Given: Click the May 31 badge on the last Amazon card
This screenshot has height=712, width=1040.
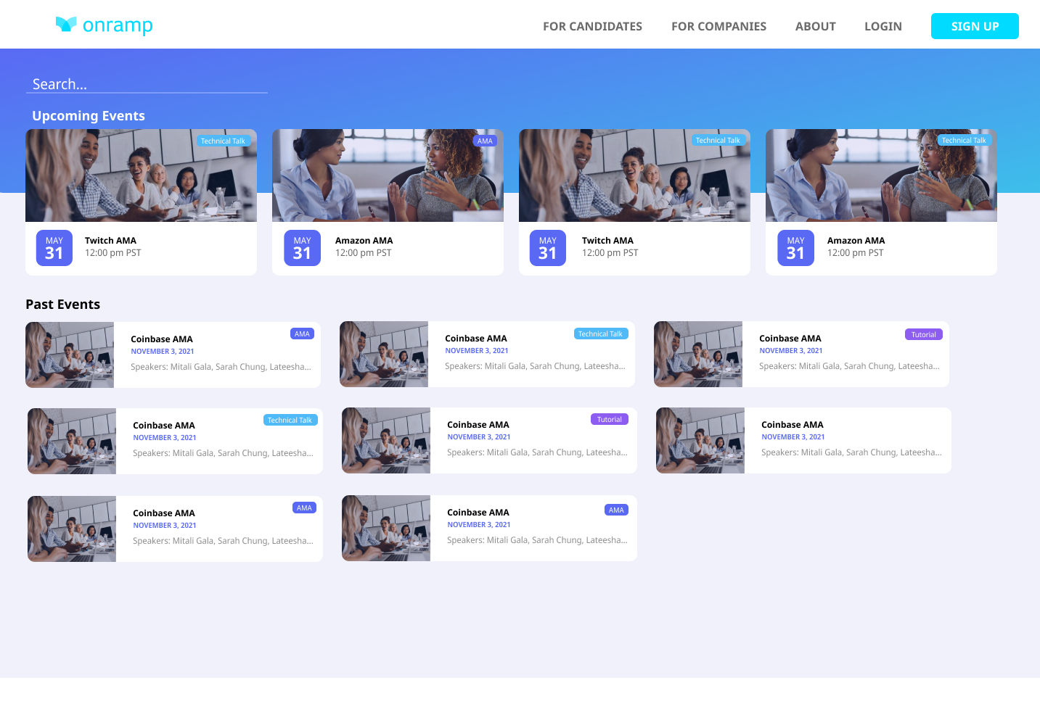Looking at the screenshot, I should [795, 248].
